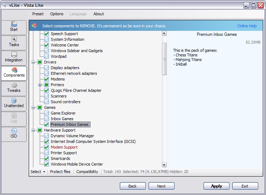The height and width of the screenshot is (195, 266).
Task: Open the Online Help link
Action: (247, 26)
